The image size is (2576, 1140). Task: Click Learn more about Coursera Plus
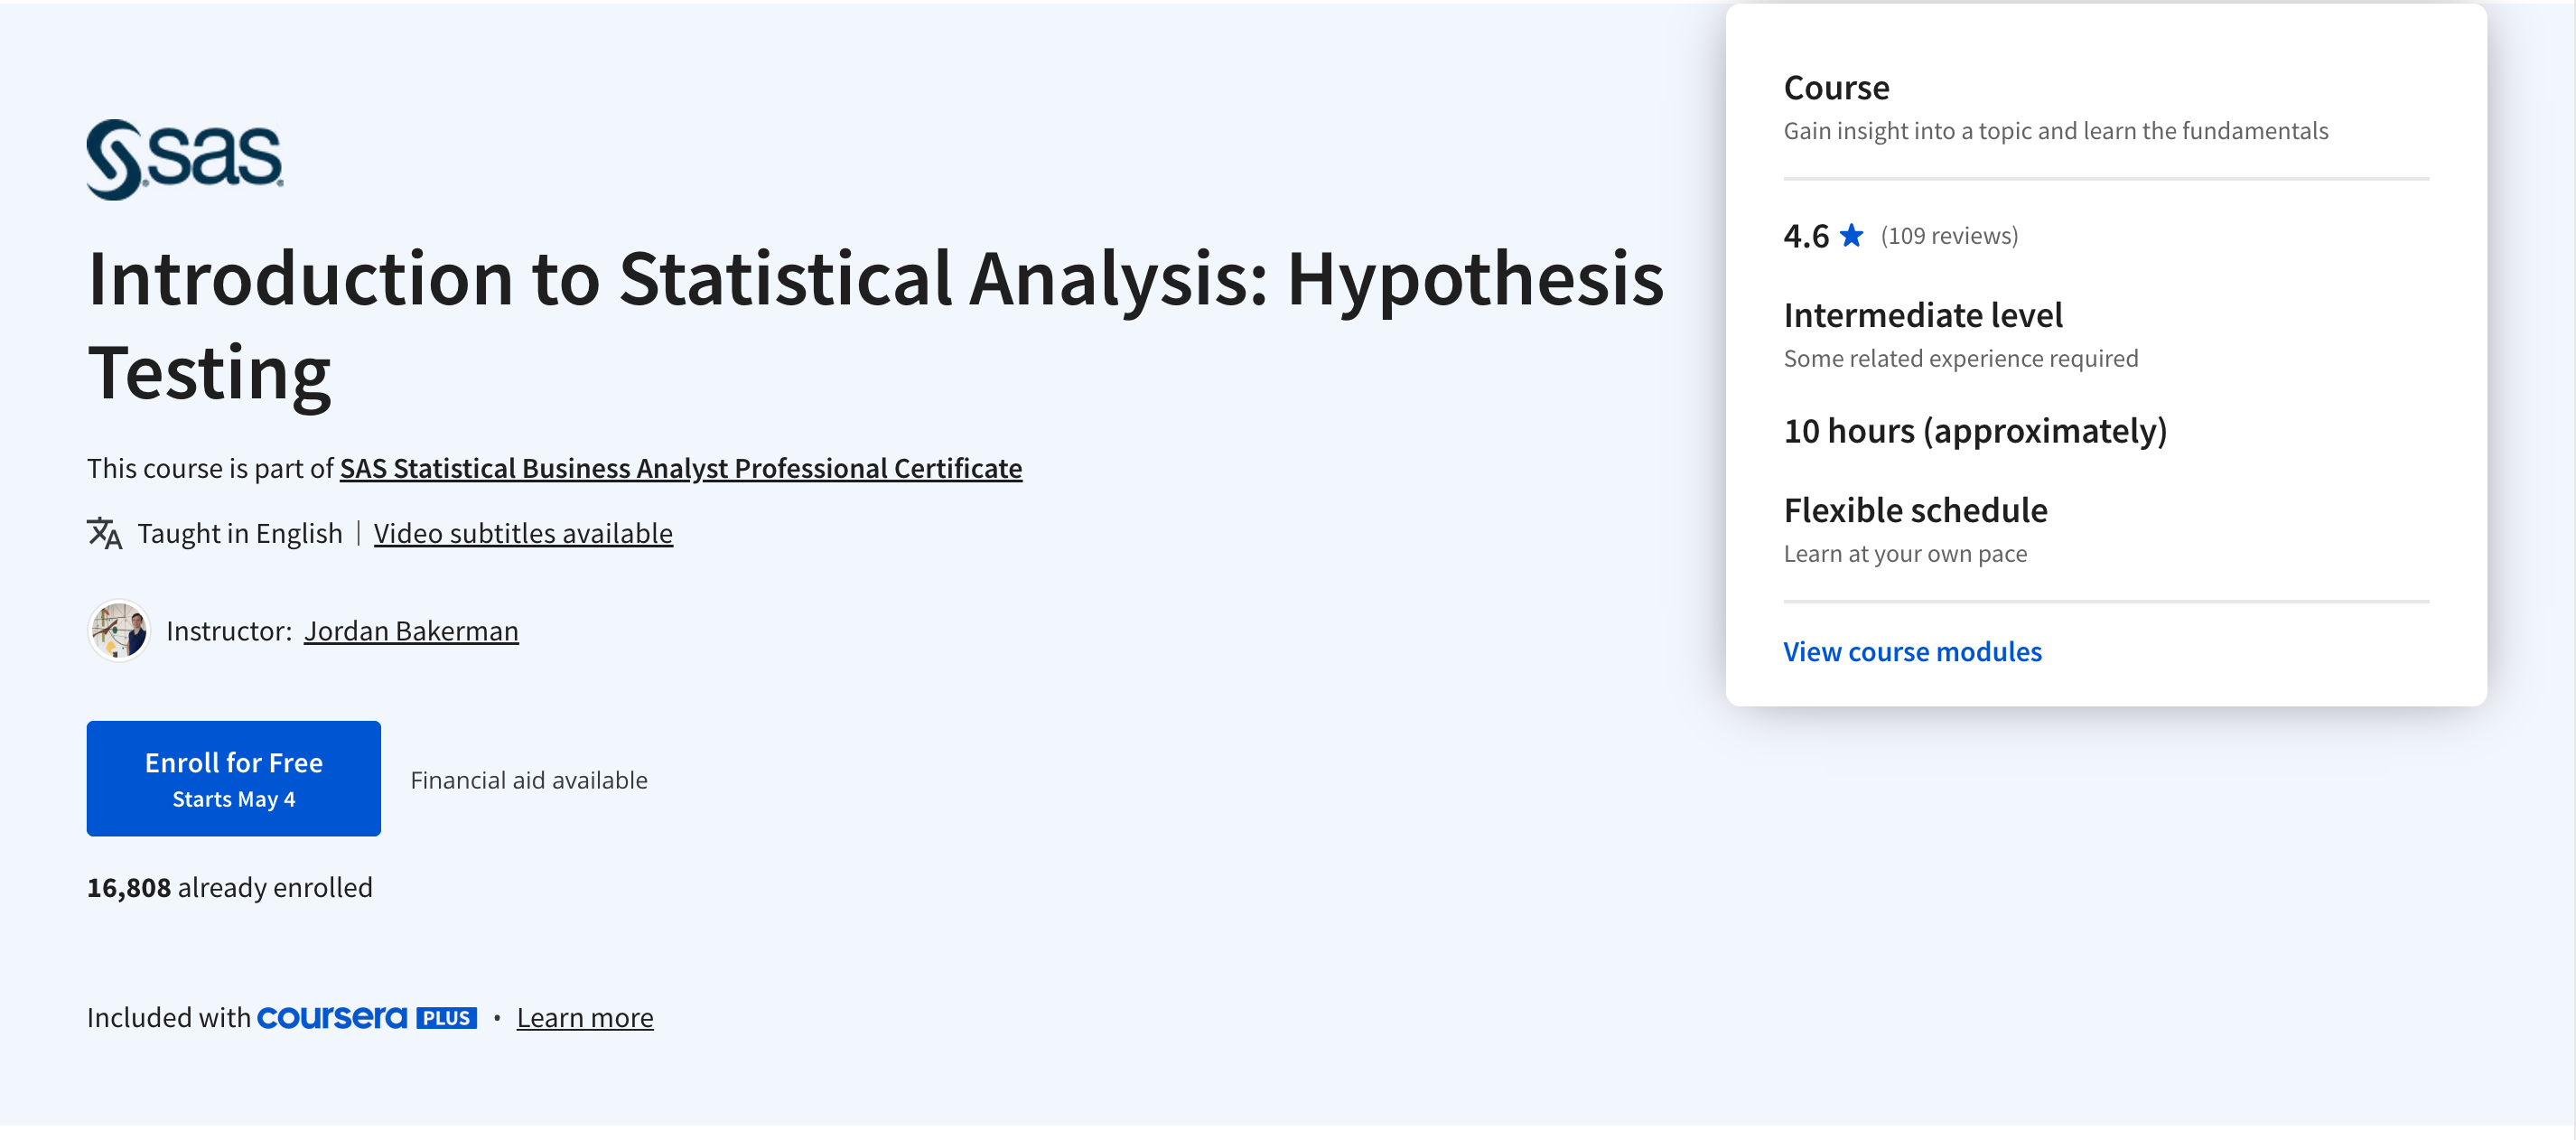point(585,1018)
